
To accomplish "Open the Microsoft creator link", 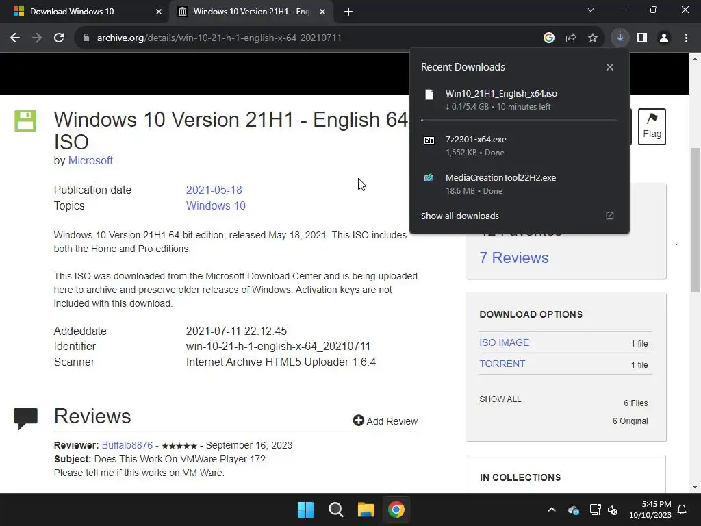I will coord(90,160).
